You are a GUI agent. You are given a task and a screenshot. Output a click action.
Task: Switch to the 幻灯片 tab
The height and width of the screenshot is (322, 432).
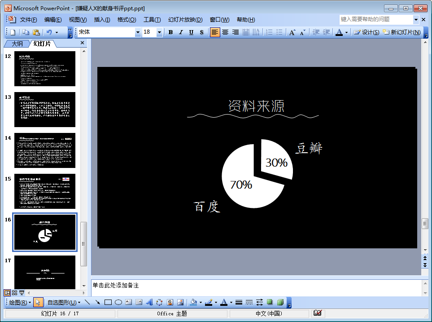pos(42,44)
